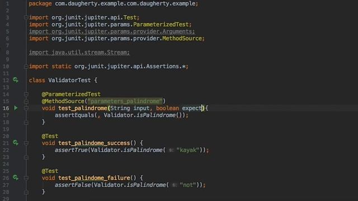Click the test_palindrome method name
This screenshot has width=358, height=201.
pyautogui.click(x=83, y=108)
